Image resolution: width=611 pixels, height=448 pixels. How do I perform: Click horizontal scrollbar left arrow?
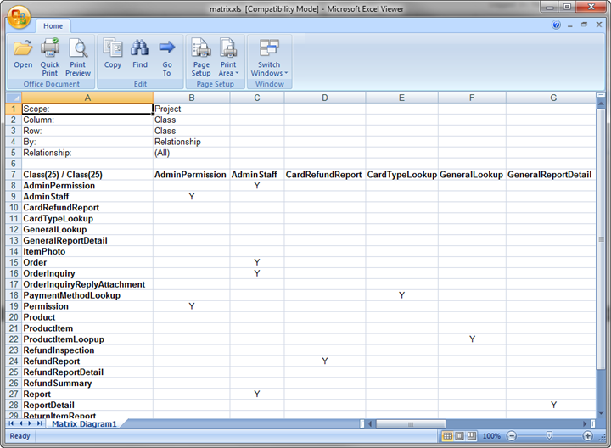point(370,424)
